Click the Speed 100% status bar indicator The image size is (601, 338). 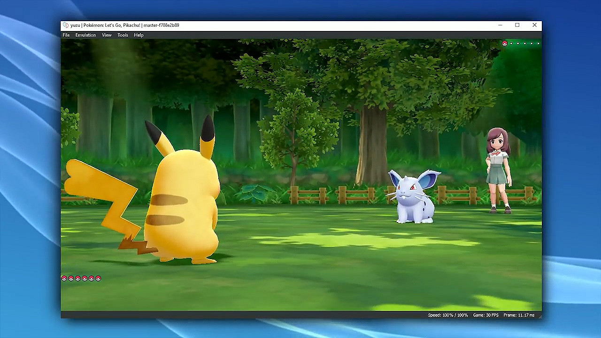pos(448,315)
